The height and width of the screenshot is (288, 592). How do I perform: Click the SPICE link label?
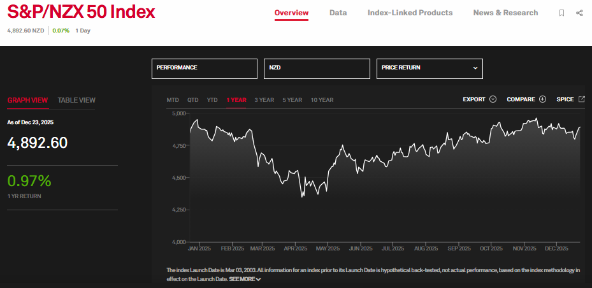[565, 99]
